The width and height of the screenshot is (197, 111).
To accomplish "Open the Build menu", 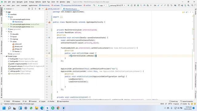I will click(x=44, y=2).
